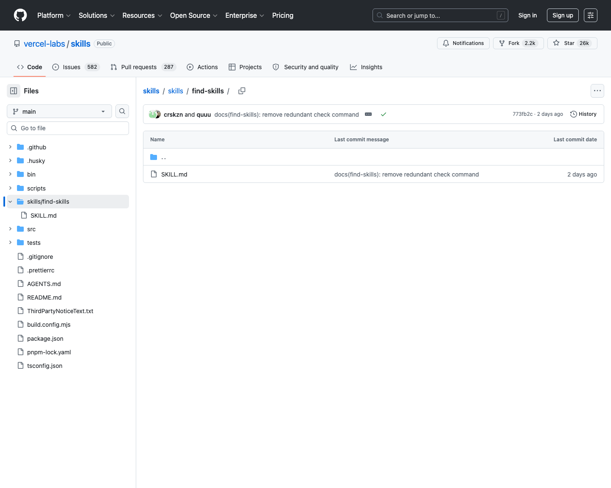
Task: Open the Open Source menu
Action: tap(194, 15)
